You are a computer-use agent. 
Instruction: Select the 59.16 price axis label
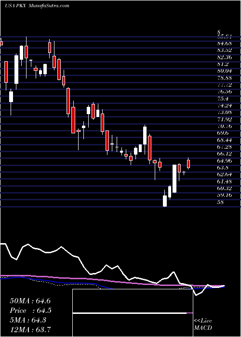(225, 195)
